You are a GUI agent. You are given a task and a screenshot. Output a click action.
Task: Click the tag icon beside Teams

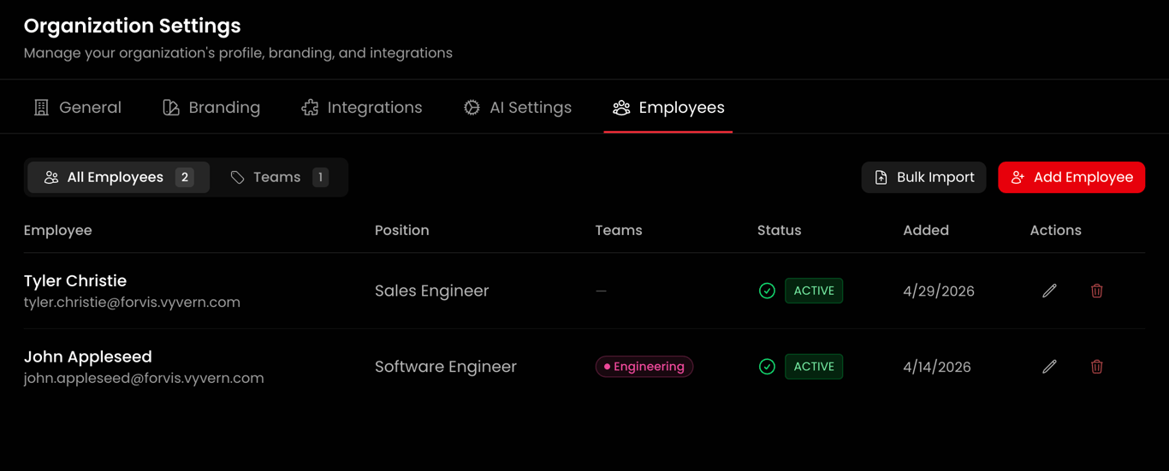[237, 178]
